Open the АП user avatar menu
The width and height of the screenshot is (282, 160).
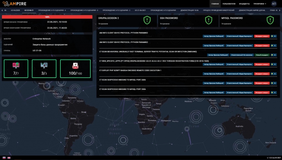274,4
